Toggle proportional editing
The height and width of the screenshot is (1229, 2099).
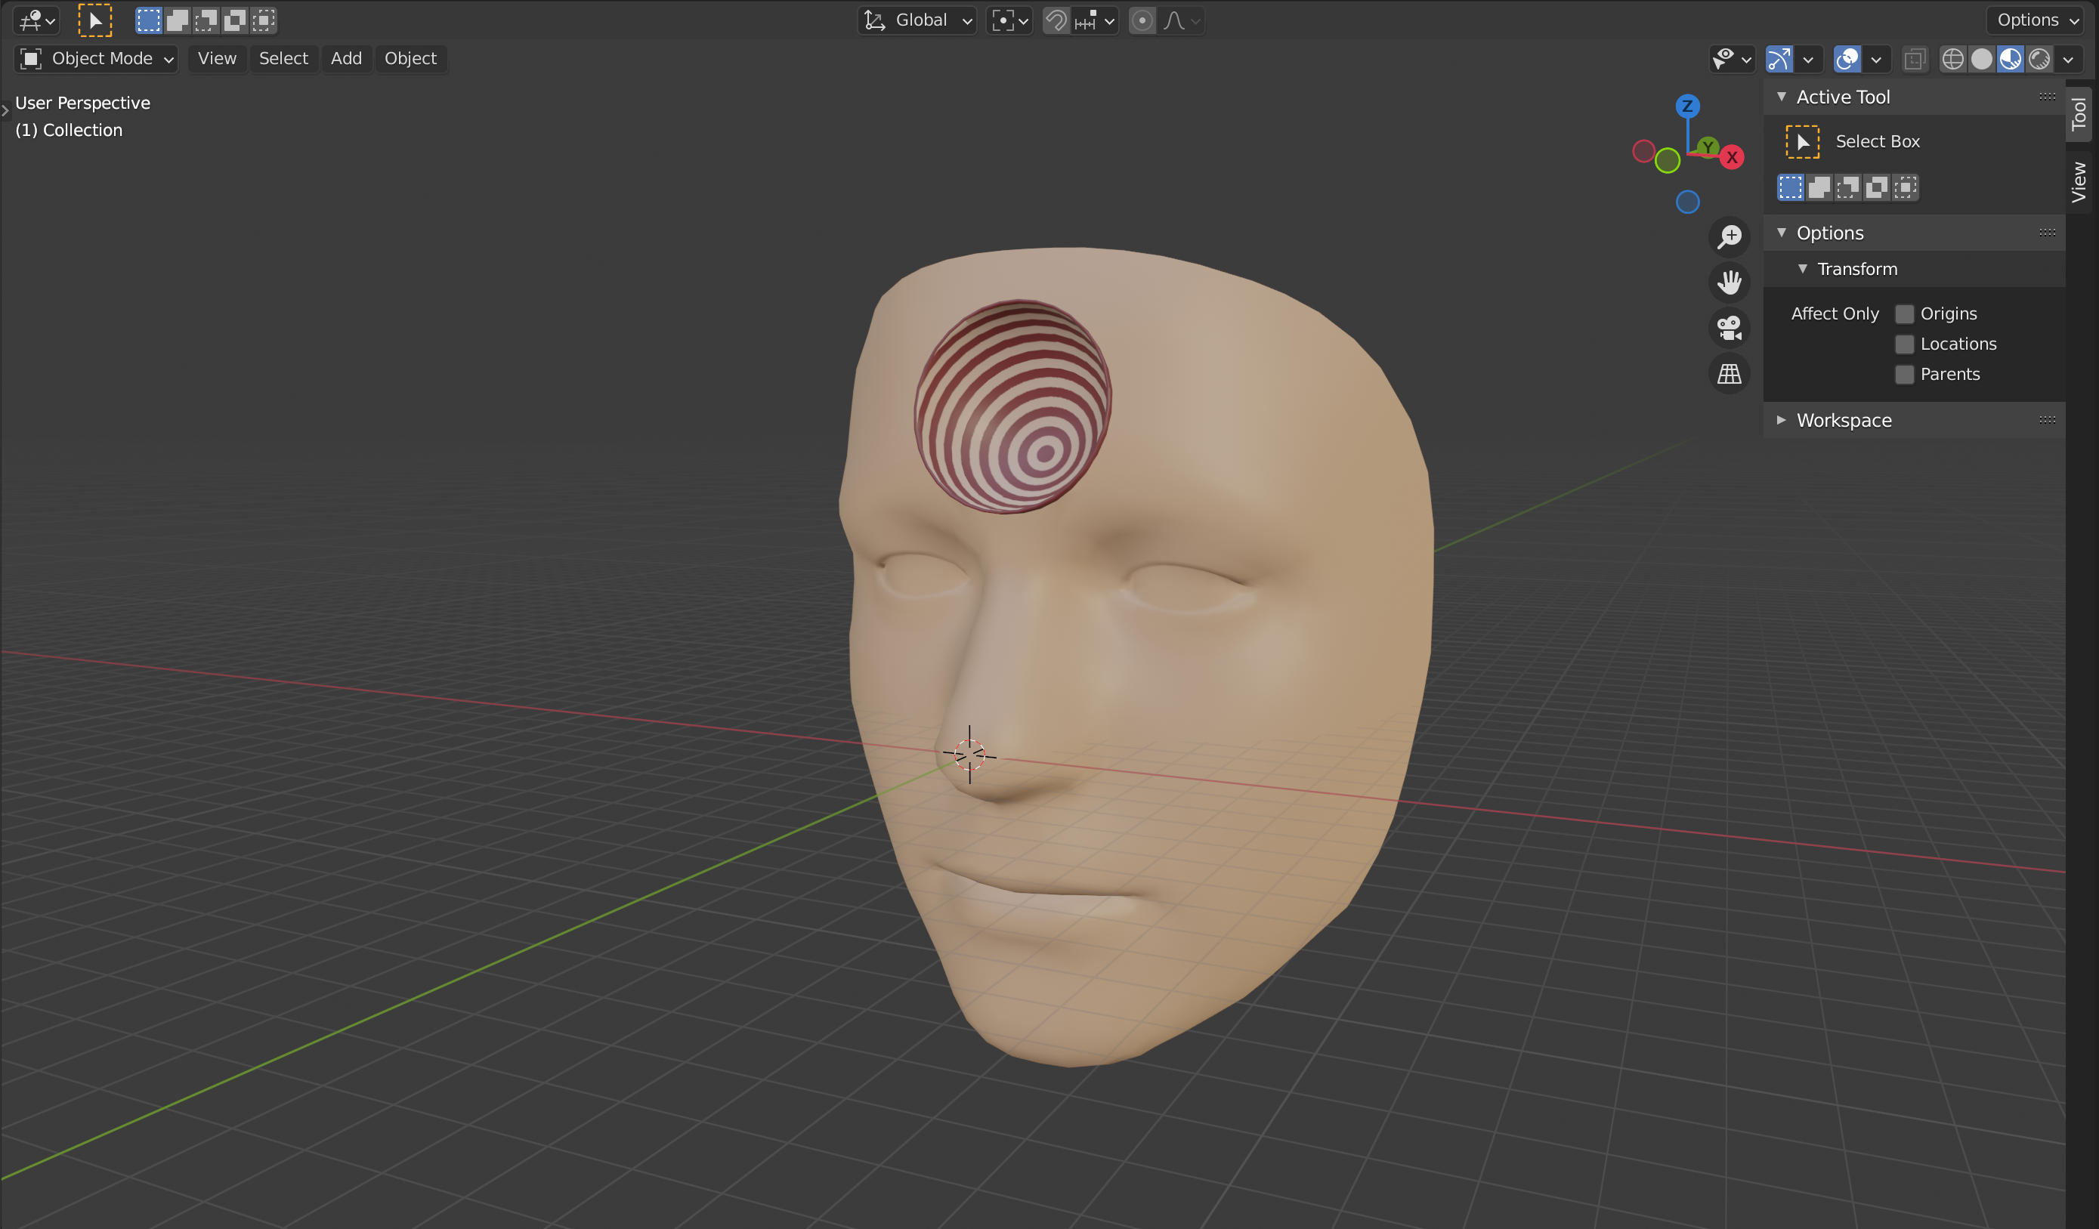pyautogui.click(x=1142, y=20)
